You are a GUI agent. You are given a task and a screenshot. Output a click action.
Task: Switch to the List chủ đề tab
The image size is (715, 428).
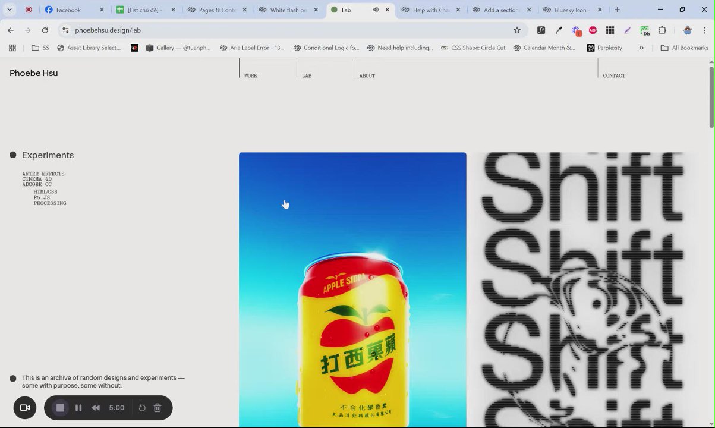[x=139, y=10]
